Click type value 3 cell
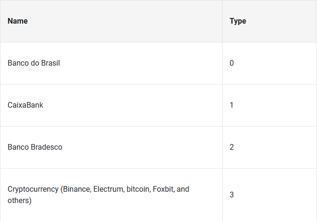This screenshot has height=221, width=317. [269, 195]
